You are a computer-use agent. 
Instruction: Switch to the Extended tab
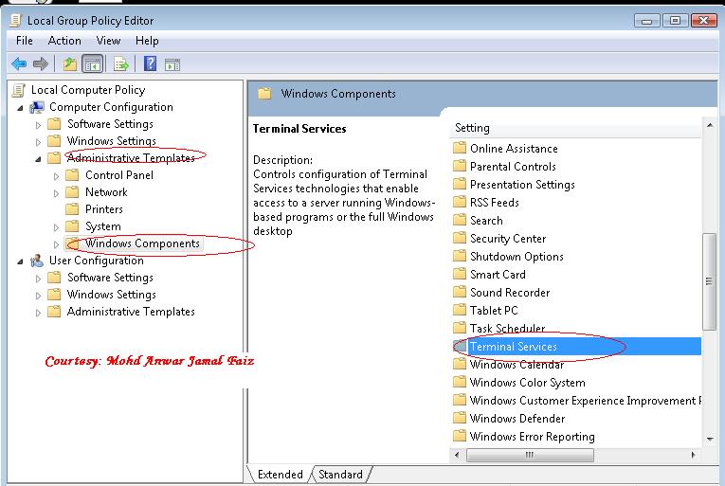click(280, 475)
